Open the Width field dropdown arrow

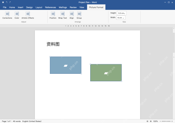[123, 18]
